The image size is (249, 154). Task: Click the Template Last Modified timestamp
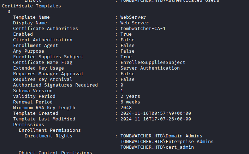155,119
